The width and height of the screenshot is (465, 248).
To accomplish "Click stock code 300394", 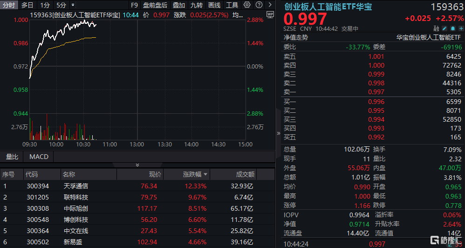I will [x=38, y=186].
